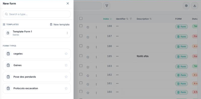The height and width of the screenshot is (99, 201).
Task: Check the checkbox for row 185
Action: pyautogui.click(x=81, y=56)
